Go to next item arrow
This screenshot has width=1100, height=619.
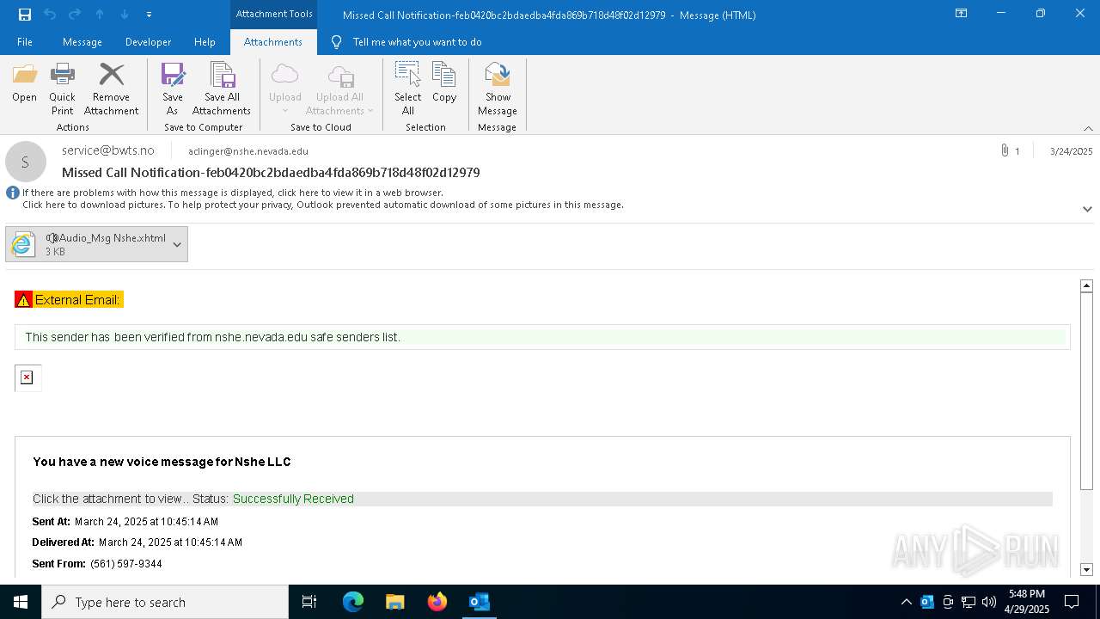(125, 14)
